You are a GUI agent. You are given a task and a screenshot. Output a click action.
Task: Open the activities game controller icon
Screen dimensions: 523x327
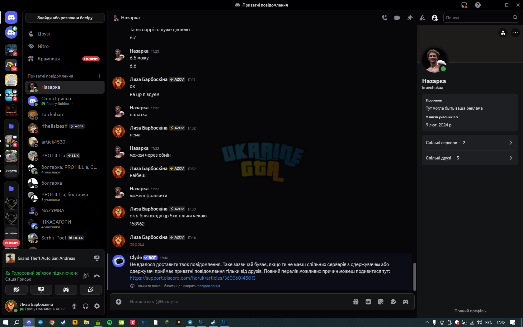[406, 302]
